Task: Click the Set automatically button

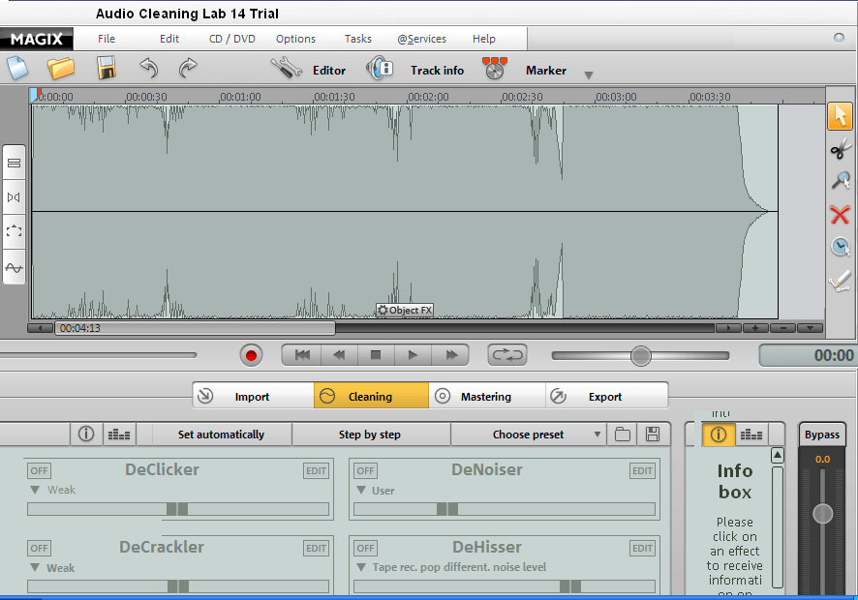Action: coord(221,434)
